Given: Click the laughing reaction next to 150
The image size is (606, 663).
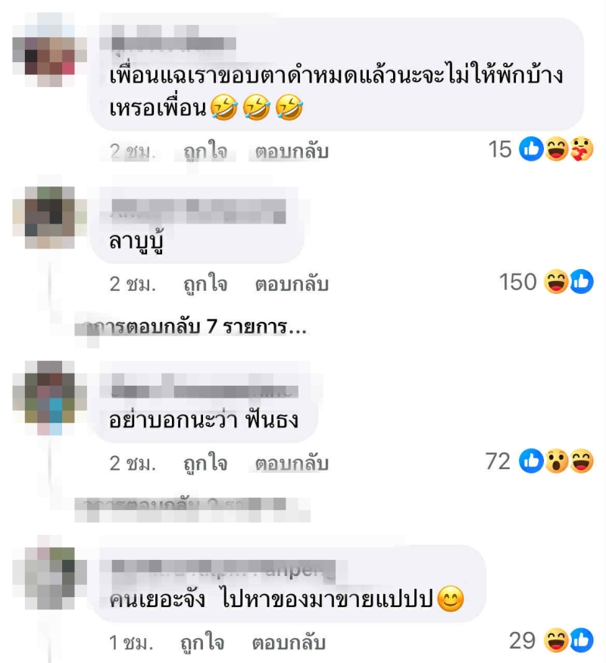Looking at the screenshot, I should click(x=556, y=282).
